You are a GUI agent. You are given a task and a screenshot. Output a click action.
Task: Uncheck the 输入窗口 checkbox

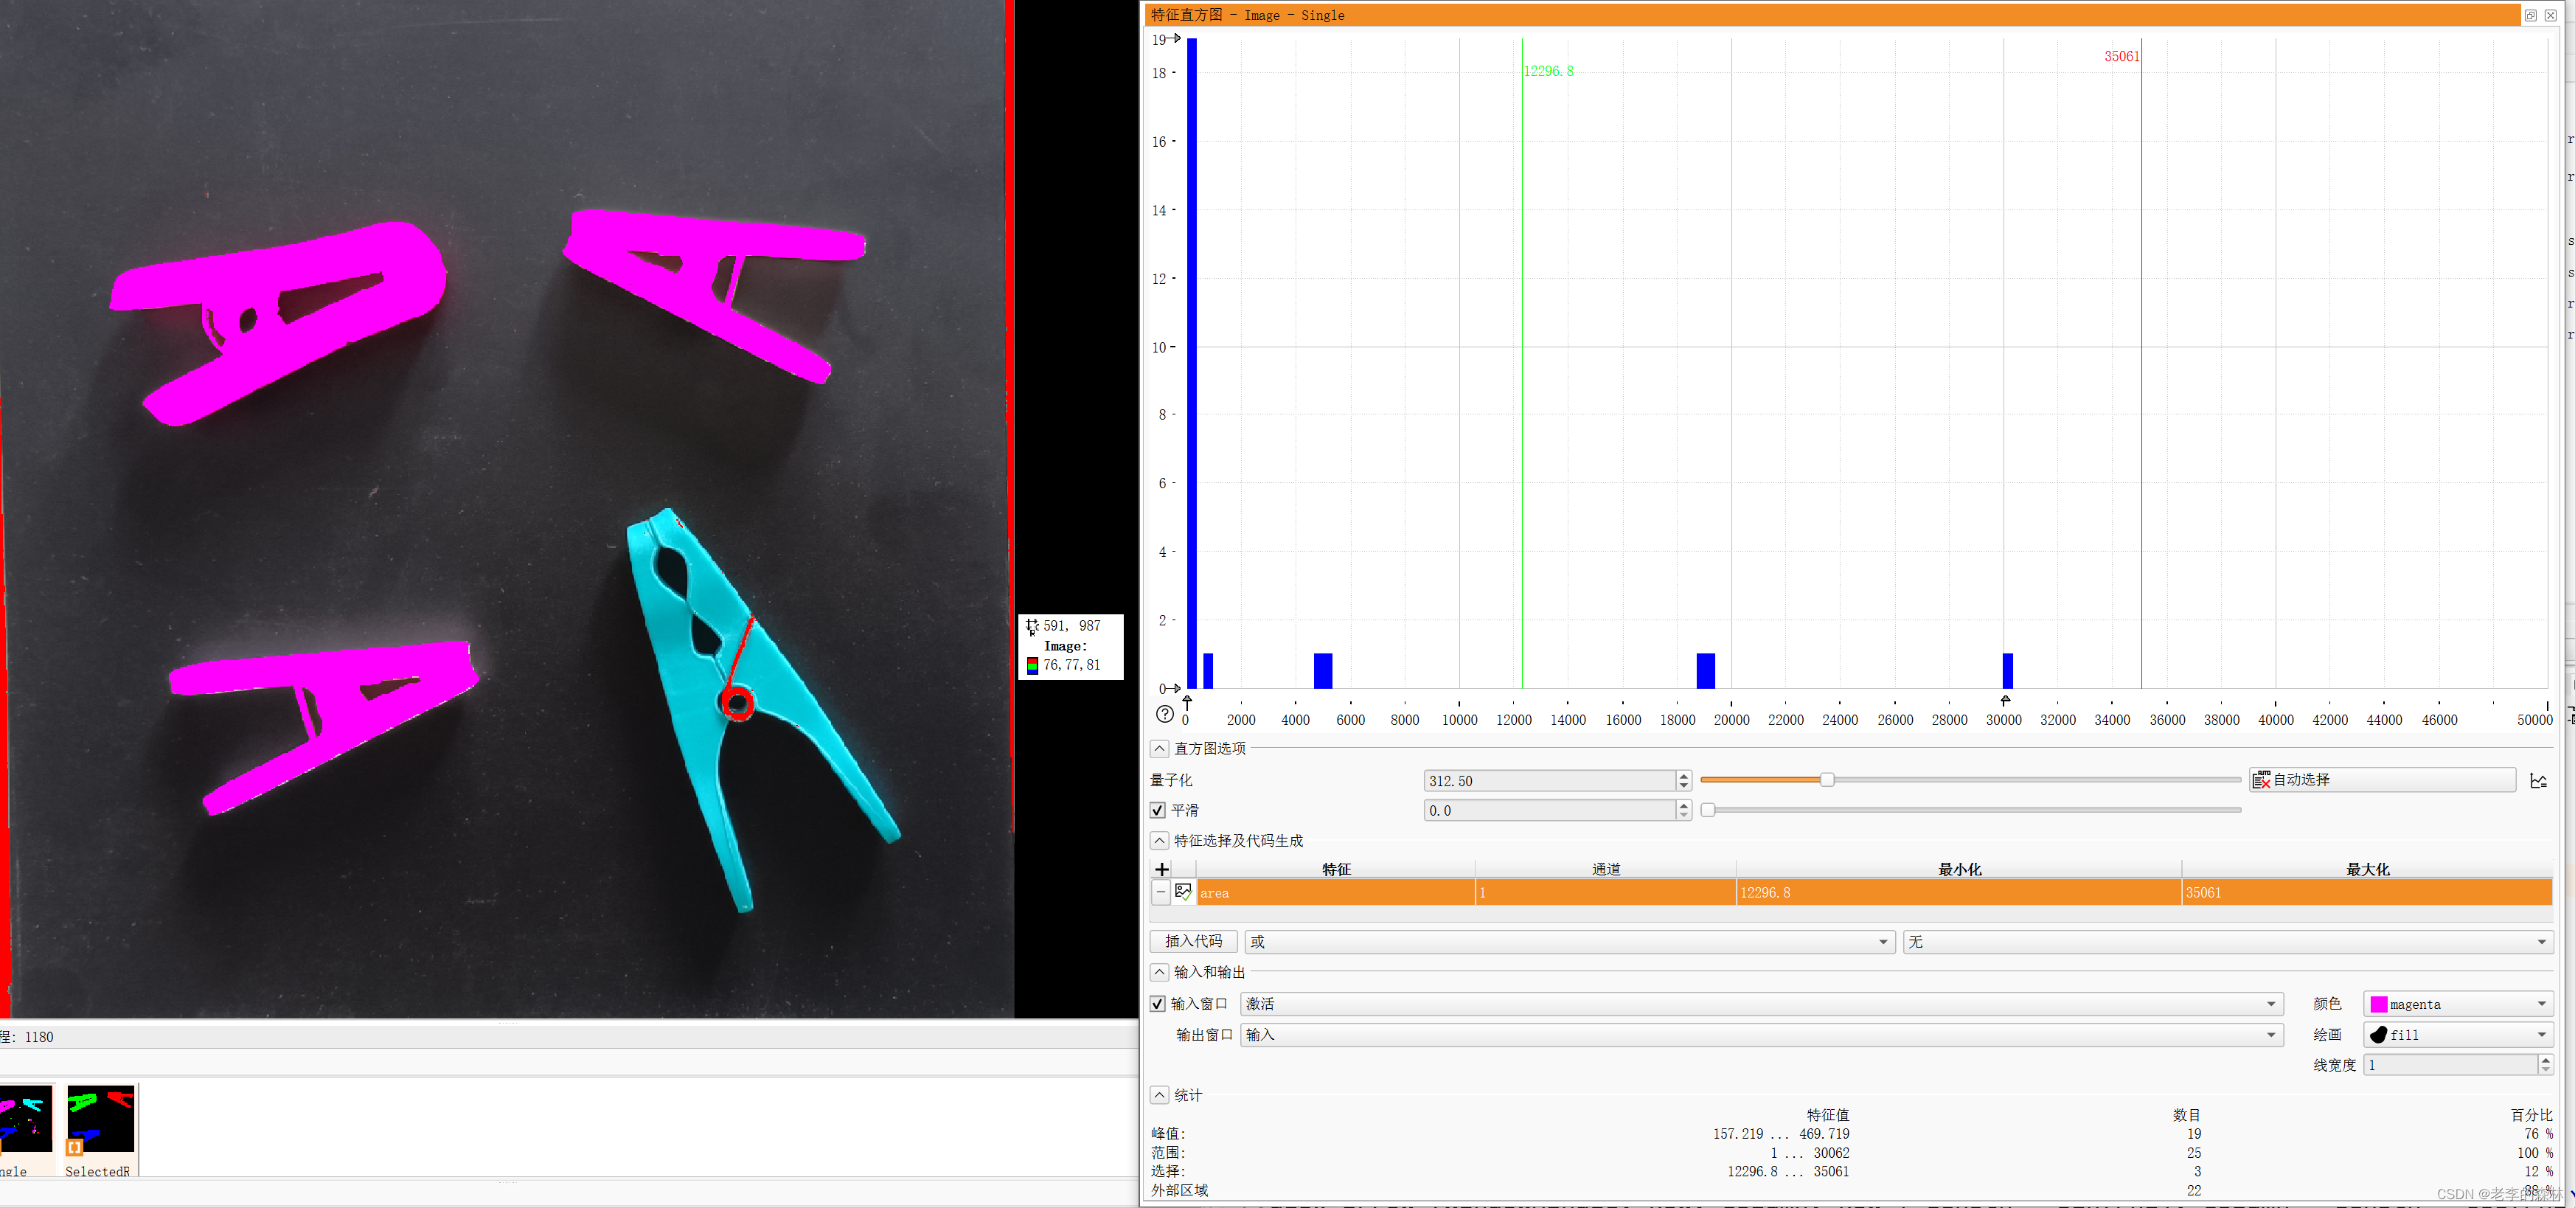1158,1003
